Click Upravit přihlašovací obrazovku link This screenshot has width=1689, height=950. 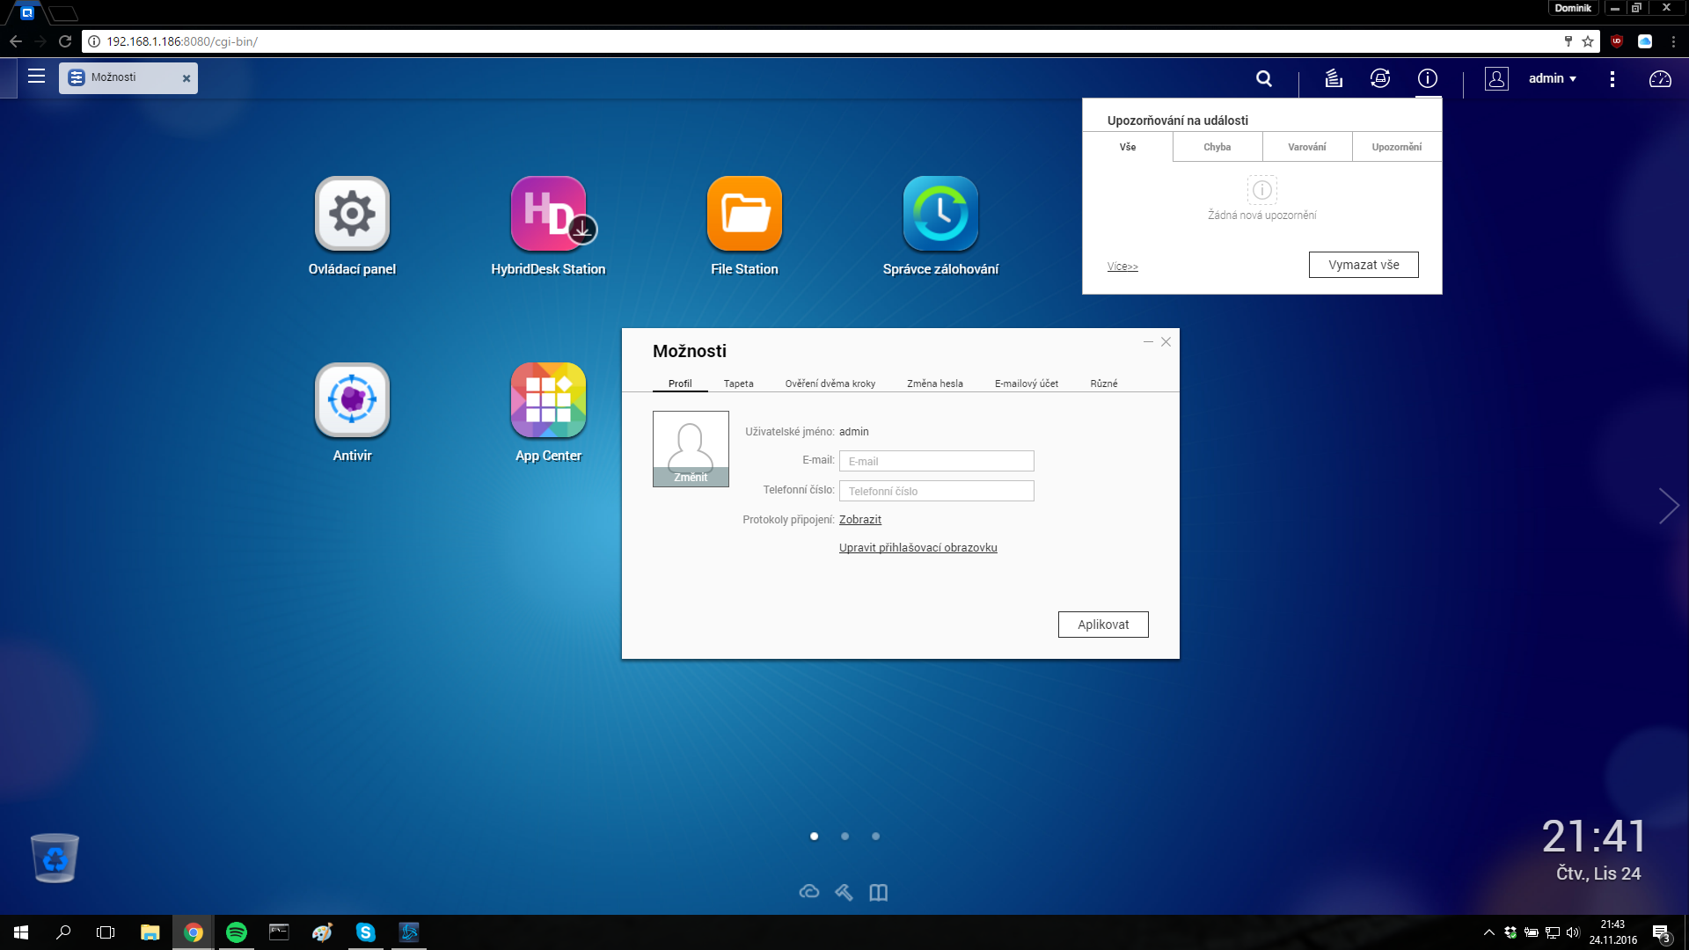[x=918, y=547]
